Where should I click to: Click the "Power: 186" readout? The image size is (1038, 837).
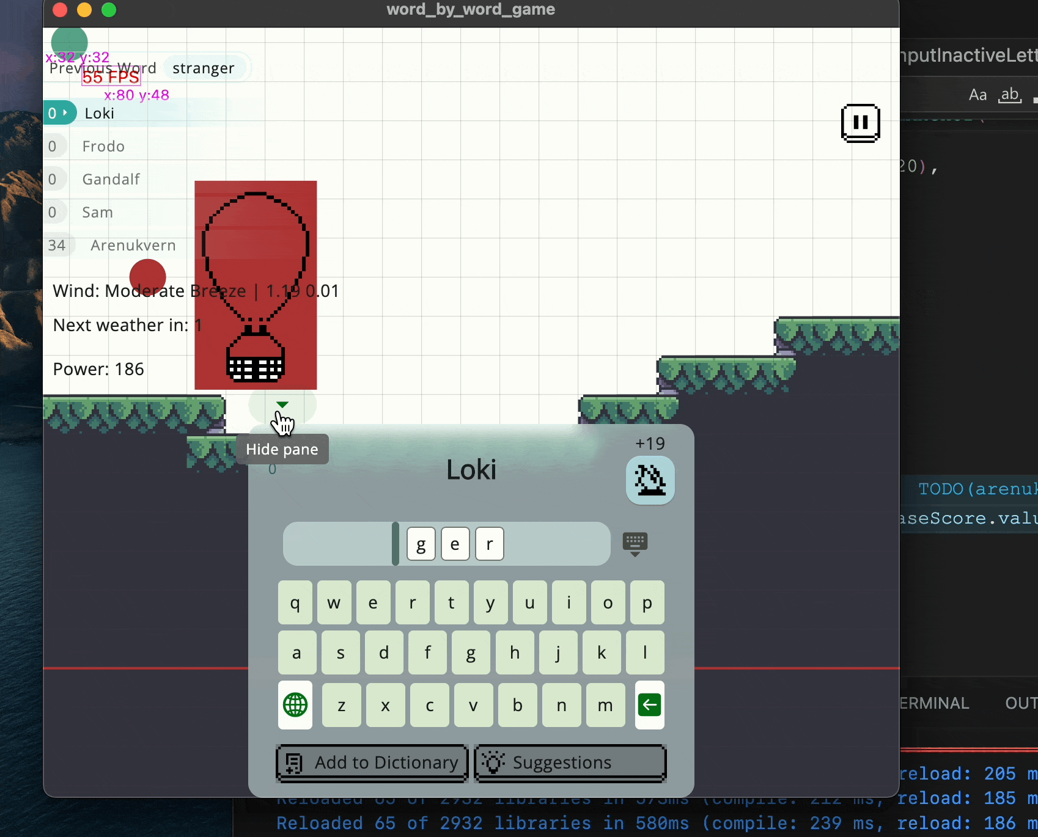98,369
